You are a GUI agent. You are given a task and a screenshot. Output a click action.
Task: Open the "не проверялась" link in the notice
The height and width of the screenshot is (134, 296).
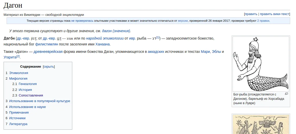coord(82,21)
